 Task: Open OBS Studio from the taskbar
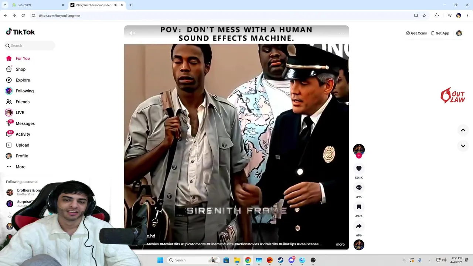point(313,260)
